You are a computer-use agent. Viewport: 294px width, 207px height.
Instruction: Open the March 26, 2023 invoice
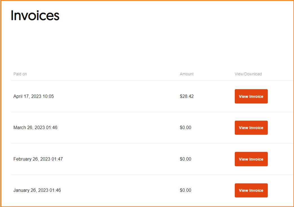251,128
